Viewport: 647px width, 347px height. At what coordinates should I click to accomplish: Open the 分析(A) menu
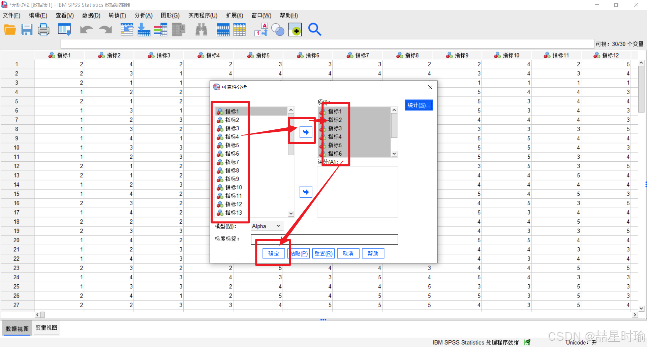[x=144, y=15]
